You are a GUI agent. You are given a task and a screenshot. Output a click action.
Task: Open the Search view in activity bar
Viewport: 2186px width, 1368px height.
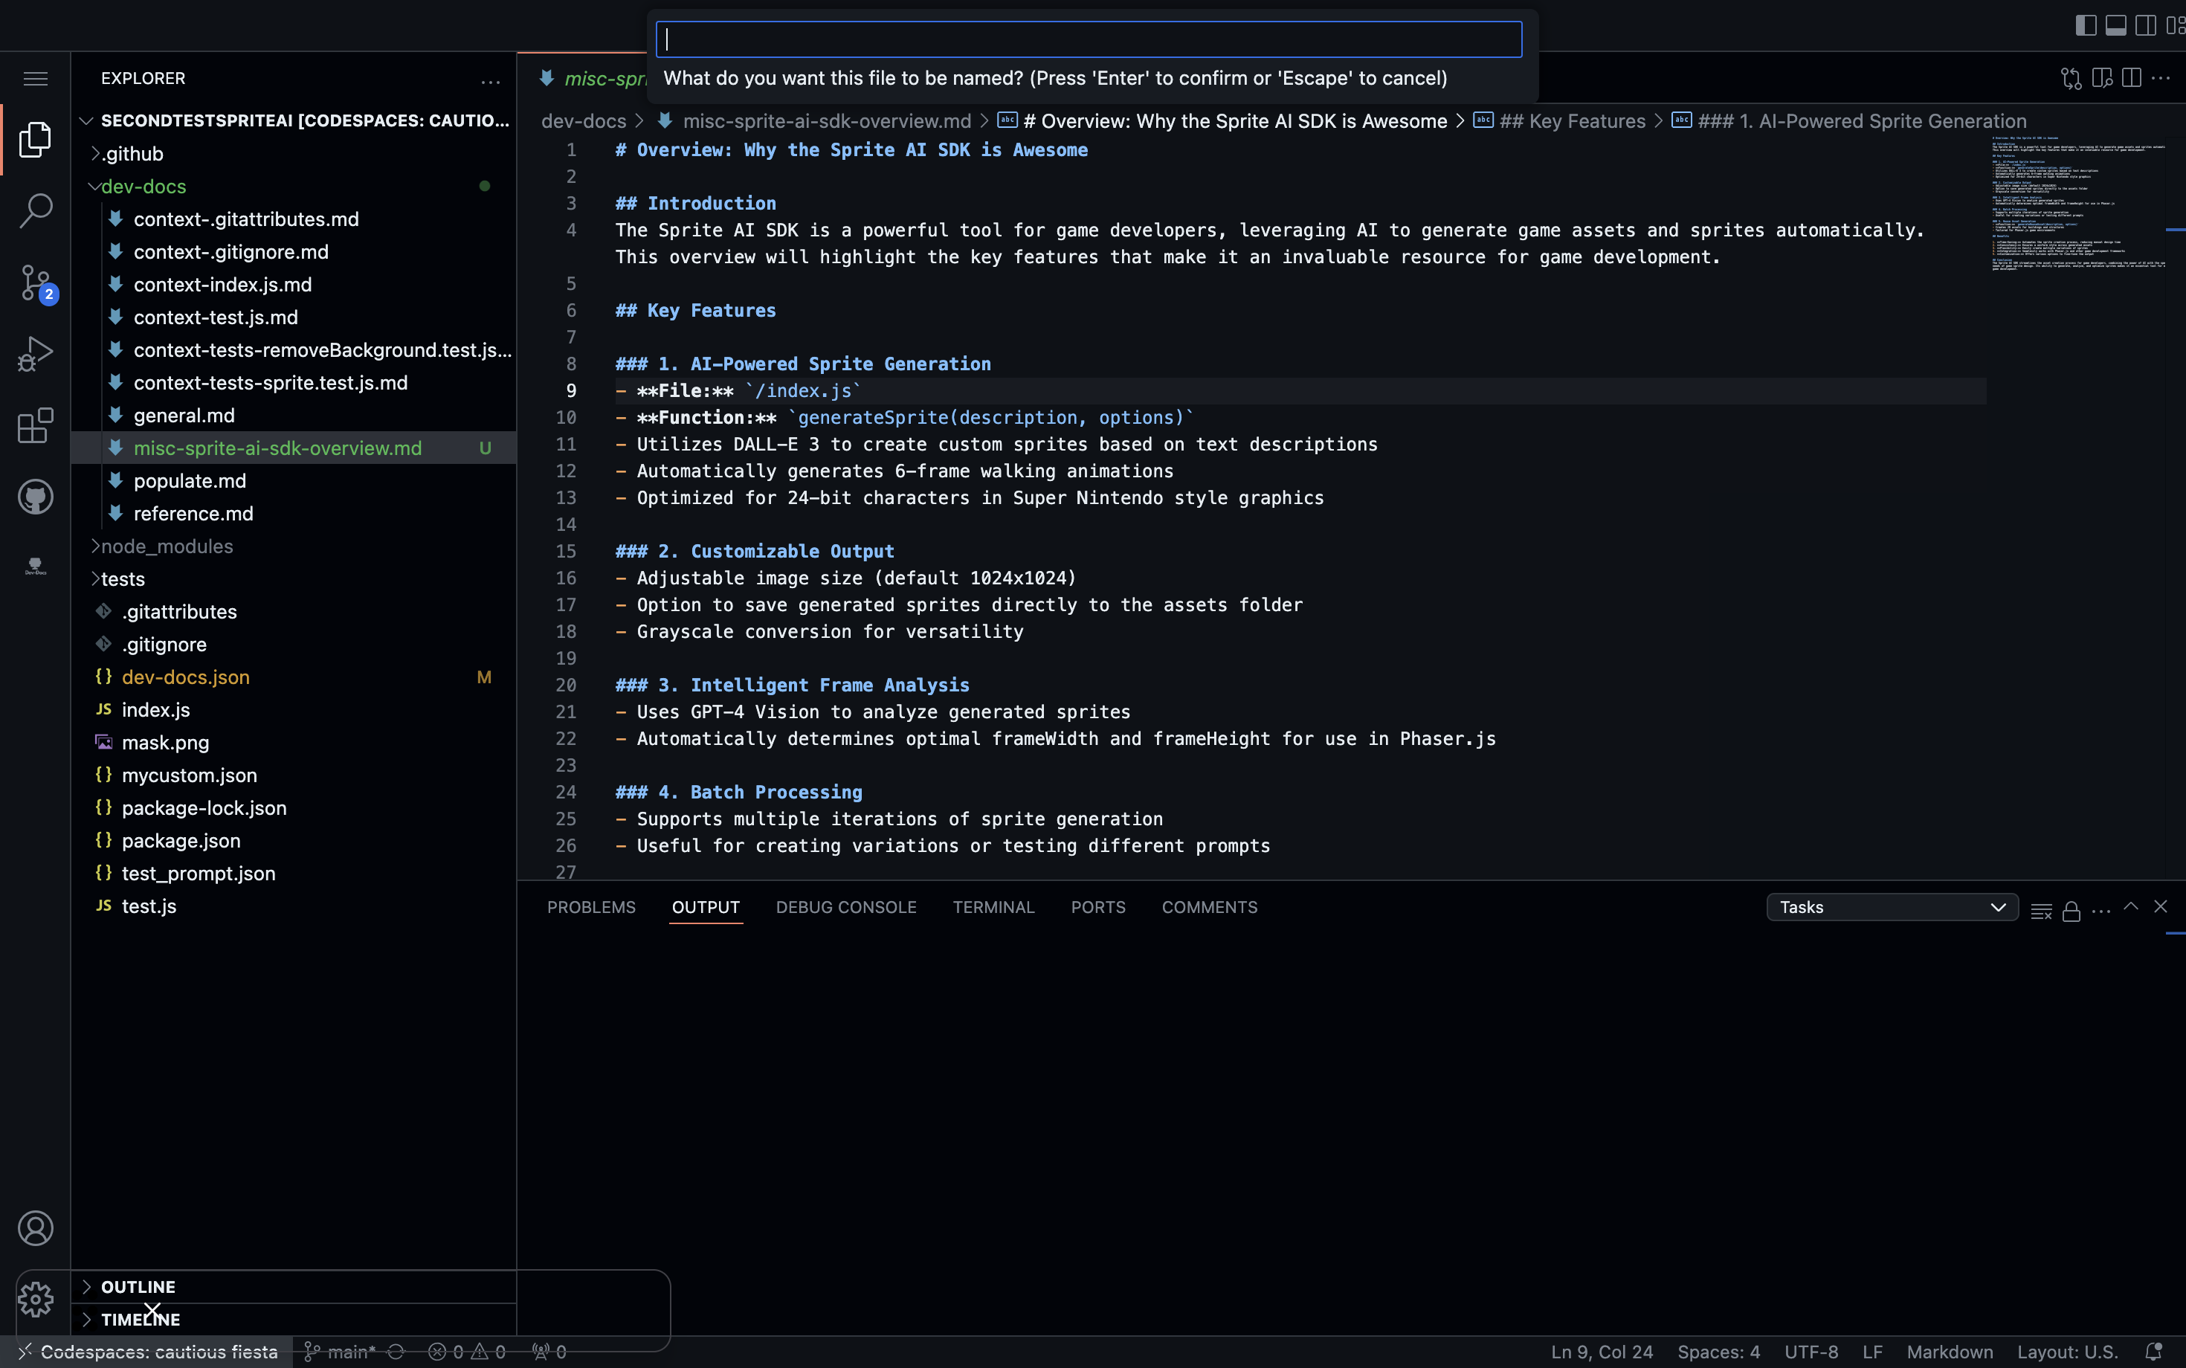(35, 210)
